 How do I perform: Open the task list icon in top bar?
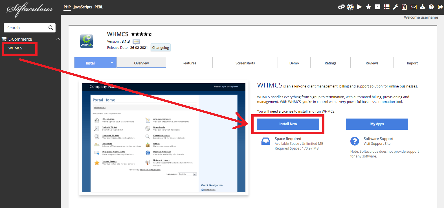pos(386,7)
